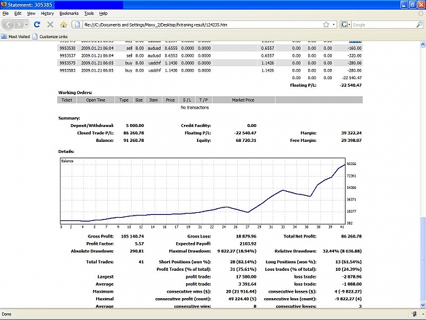
Task: Click the Profit Factor value 5.57
Action: point(139,244)
